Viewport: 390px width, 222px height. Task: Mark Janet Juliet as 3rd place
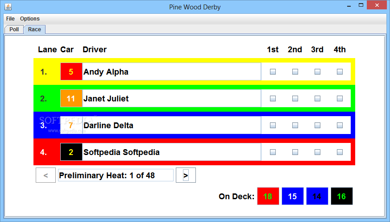317,99
